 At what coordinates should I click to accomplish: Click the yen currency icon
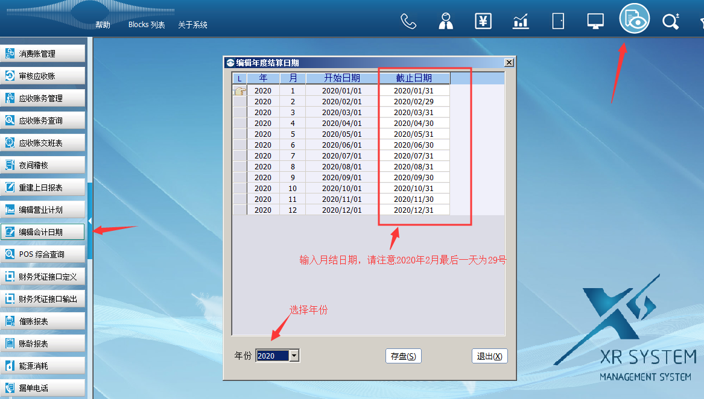[x=483, y=21]
